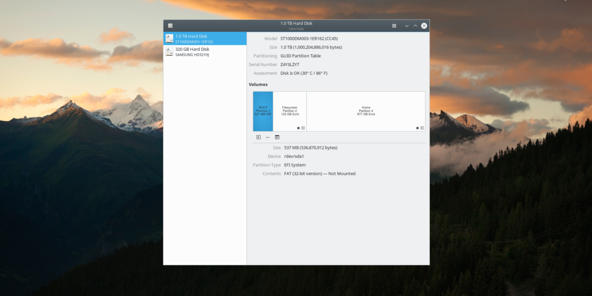
Task: Select the Home Partition 4 volume
Action: point(366,111)
